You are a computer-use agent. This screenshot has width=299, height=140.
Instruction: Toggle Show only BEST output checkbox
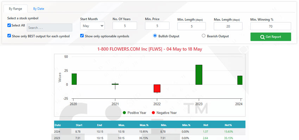click(x=9, y=36)
